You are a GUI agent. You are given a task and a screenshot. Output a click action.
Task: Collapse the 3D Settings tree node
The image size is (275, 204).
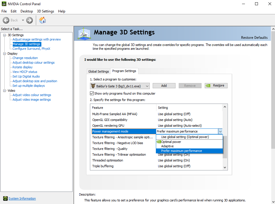5,35
